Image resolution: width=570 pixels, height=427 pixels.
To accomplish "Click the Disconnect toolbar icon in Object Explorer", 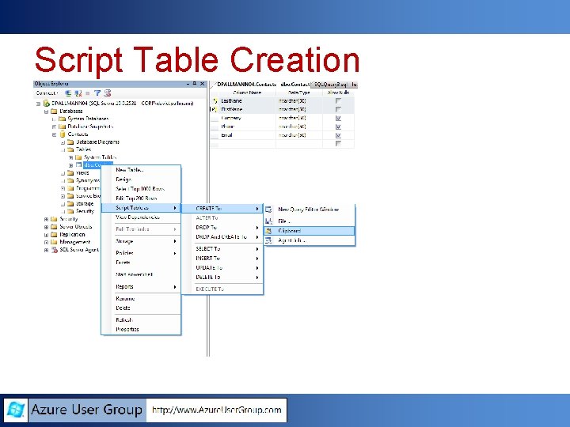I will [x=78, y=93].
